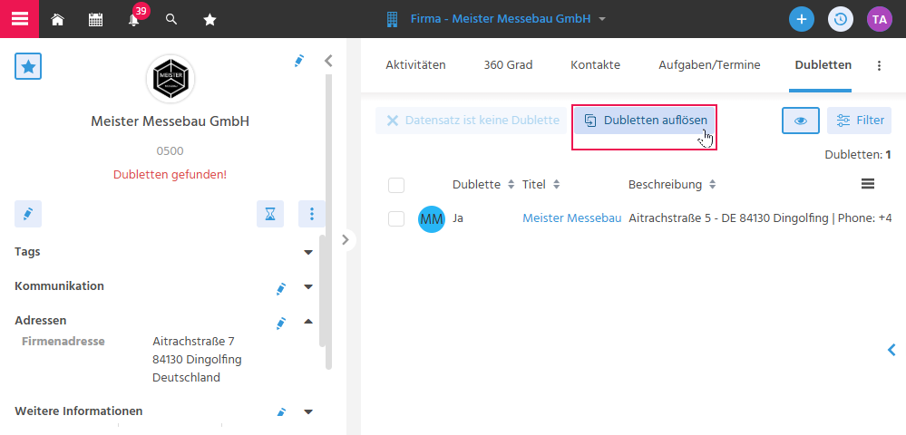
Task: Expand Weitere Informationen section arrow
Action: click(x=308, y=412)
